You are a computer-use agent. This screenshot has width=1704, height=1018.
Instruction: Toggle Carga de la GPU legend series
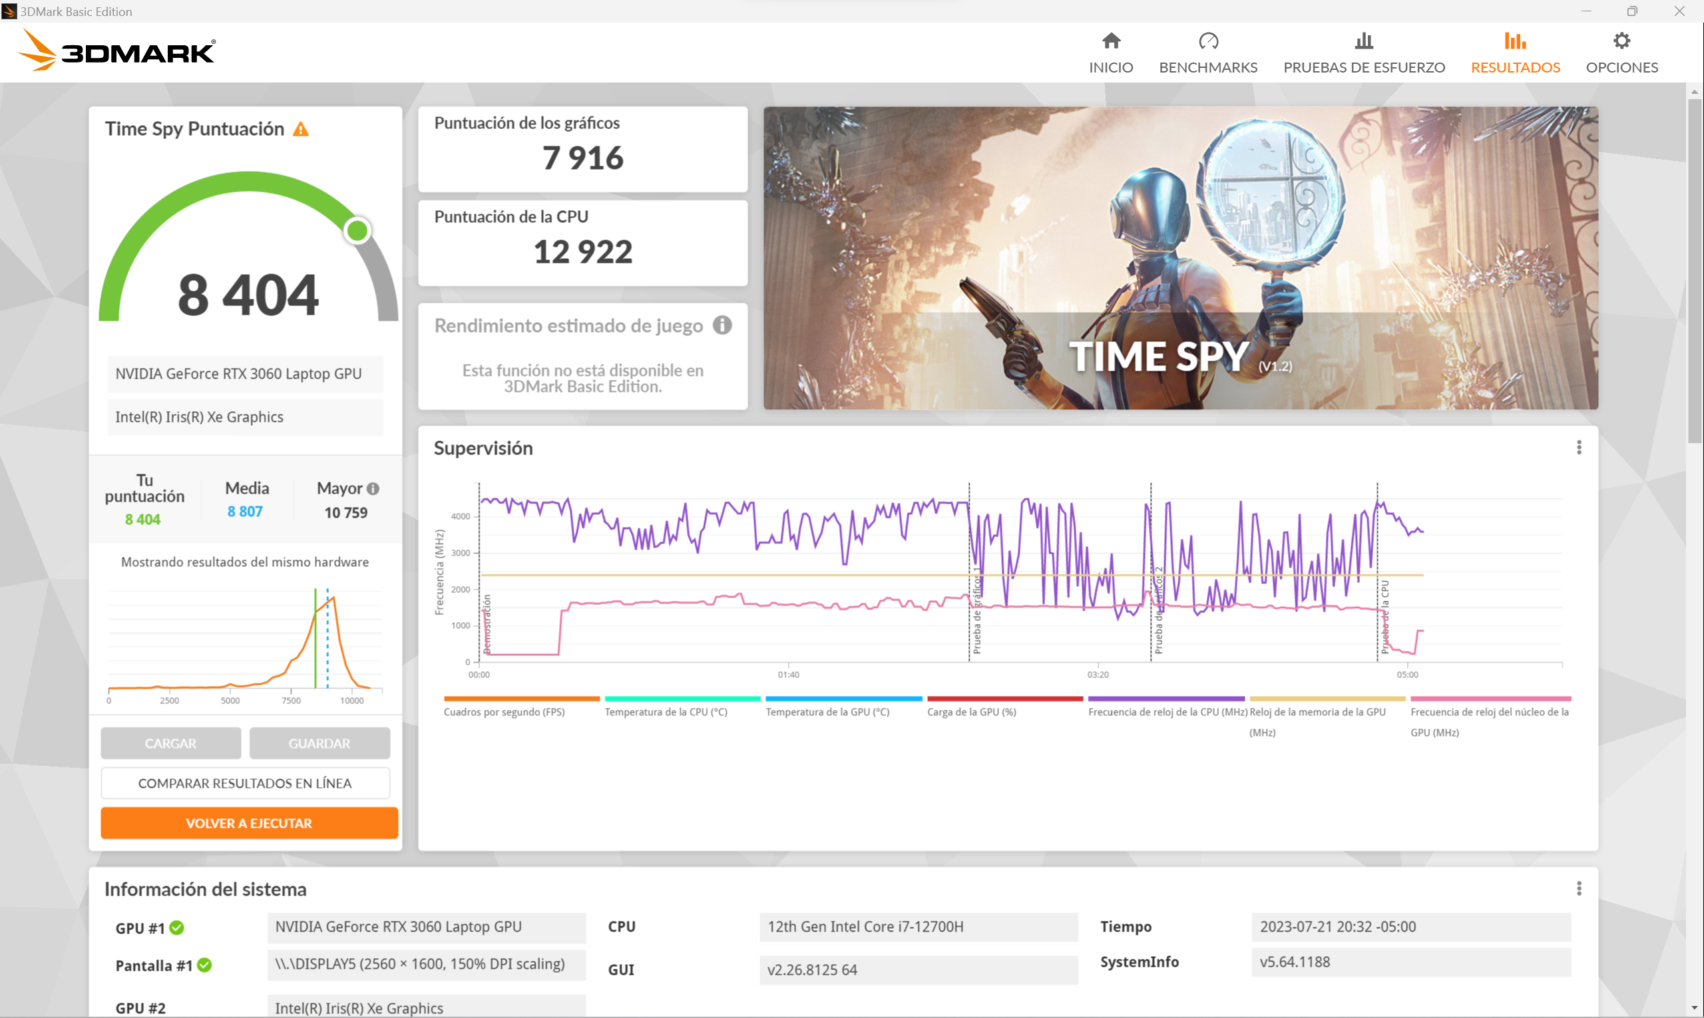coord(971,712)
